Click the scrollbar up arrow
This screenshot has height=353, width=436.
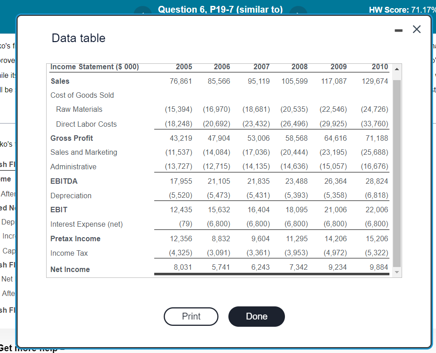[397, 69]
